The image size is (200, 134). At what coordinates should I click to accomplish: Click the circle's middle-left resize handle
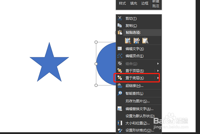96,64
